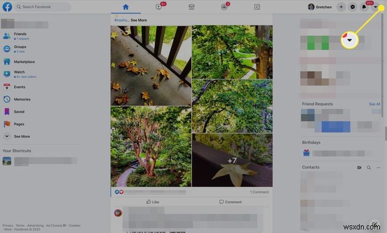Open Marketplace in left sidebar
The height and width of the screenshot is (233, 387).
coord(19,62)
